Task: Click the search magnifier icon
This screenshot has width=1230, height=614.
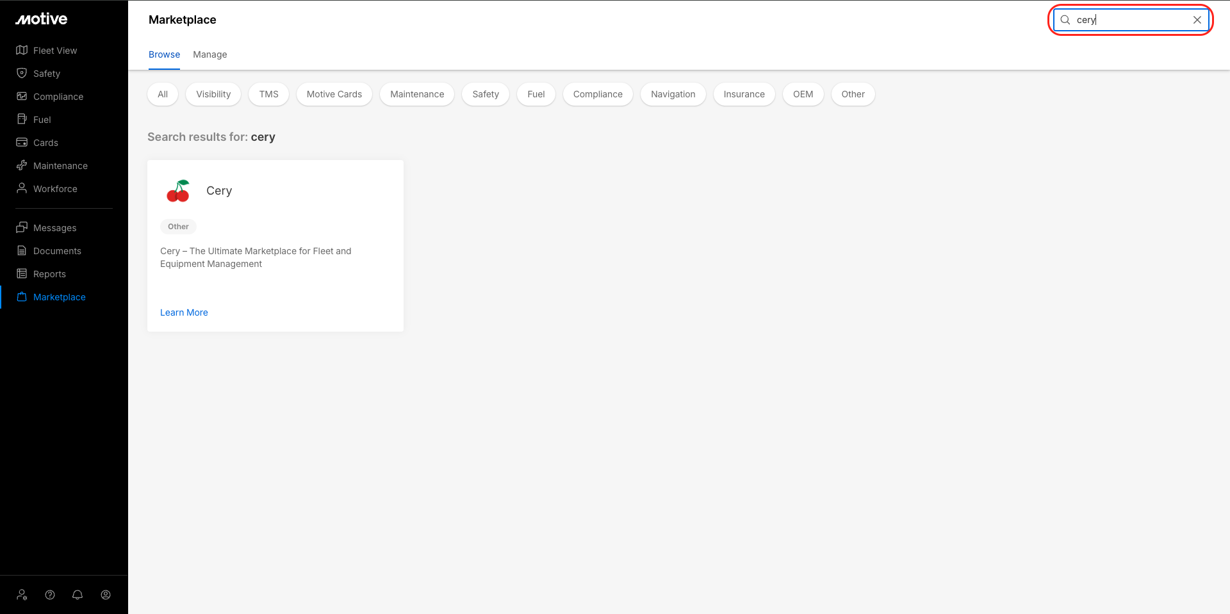Action: [1065, 20]
